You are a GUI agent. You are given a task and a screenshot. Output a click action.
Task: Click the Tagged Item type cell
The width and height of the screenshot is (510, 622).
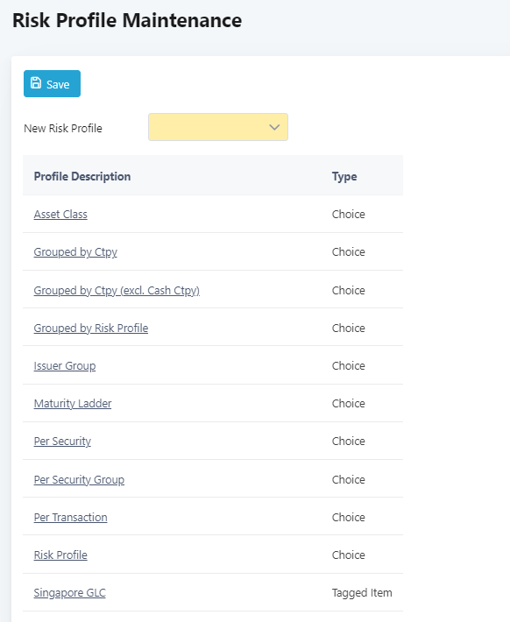pos(362,592)
